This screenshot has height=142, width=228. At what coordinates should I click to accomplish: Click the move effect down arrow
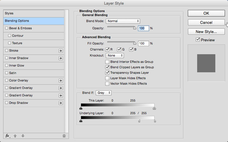(23, 136)
